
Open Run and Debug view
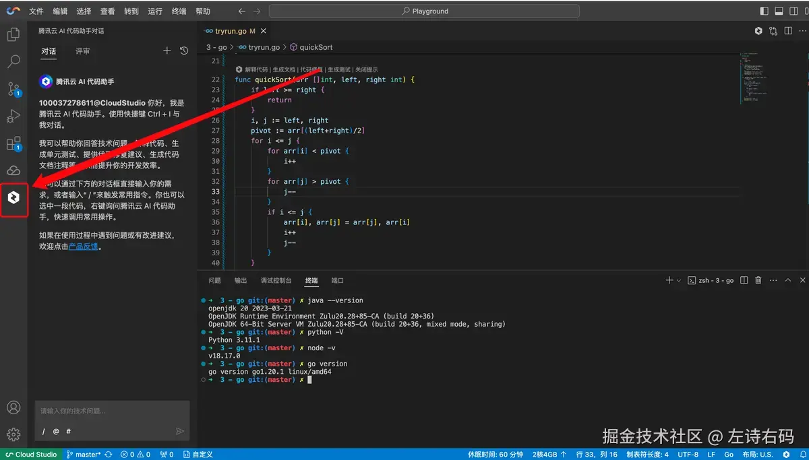click(x=13, y=117)
